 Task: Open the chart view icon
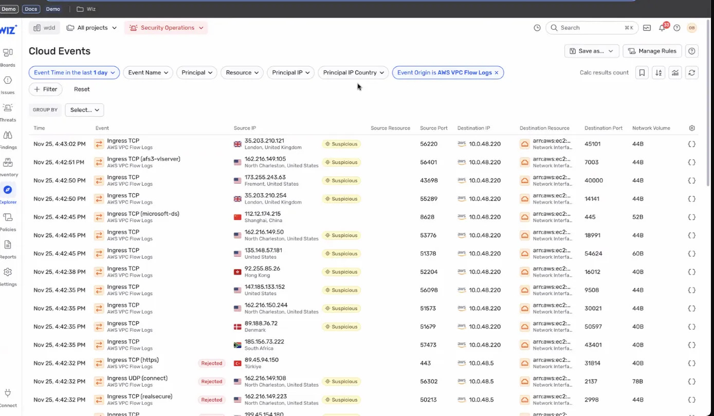click(x=675, y=73)
